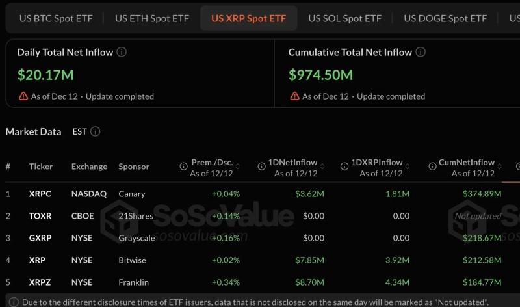
Task: Open the XRPC ticker row
Action: point(40,194)
